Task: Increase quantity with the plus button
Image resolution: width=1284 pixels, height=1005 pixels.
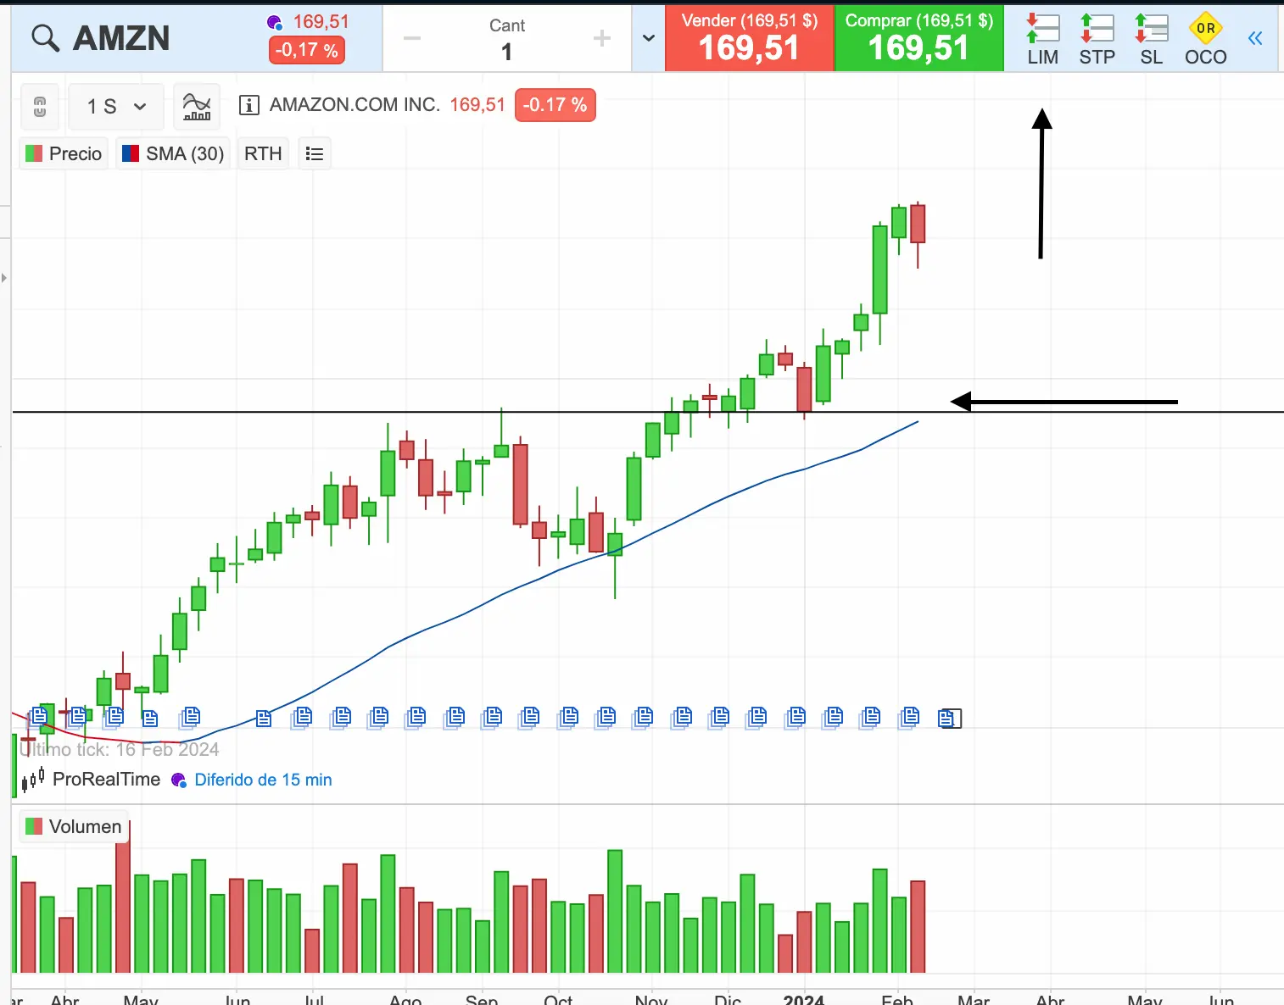Action: (602, 38)
